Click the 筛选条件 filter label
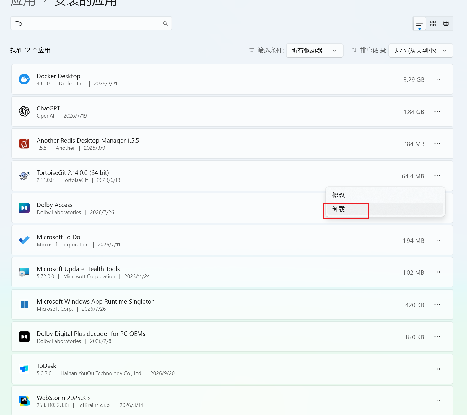 [271, 51]
